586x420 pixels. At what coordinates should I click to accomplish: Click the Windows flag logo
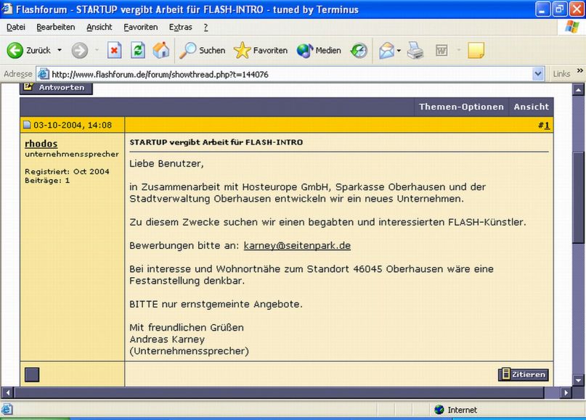pyautogui.click(x=571, y=27)
